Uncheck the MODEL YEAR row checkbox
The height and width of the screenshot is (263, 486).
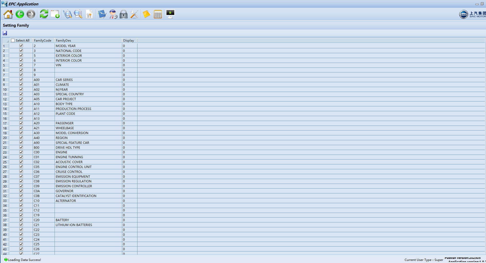(x=21, y=45)
